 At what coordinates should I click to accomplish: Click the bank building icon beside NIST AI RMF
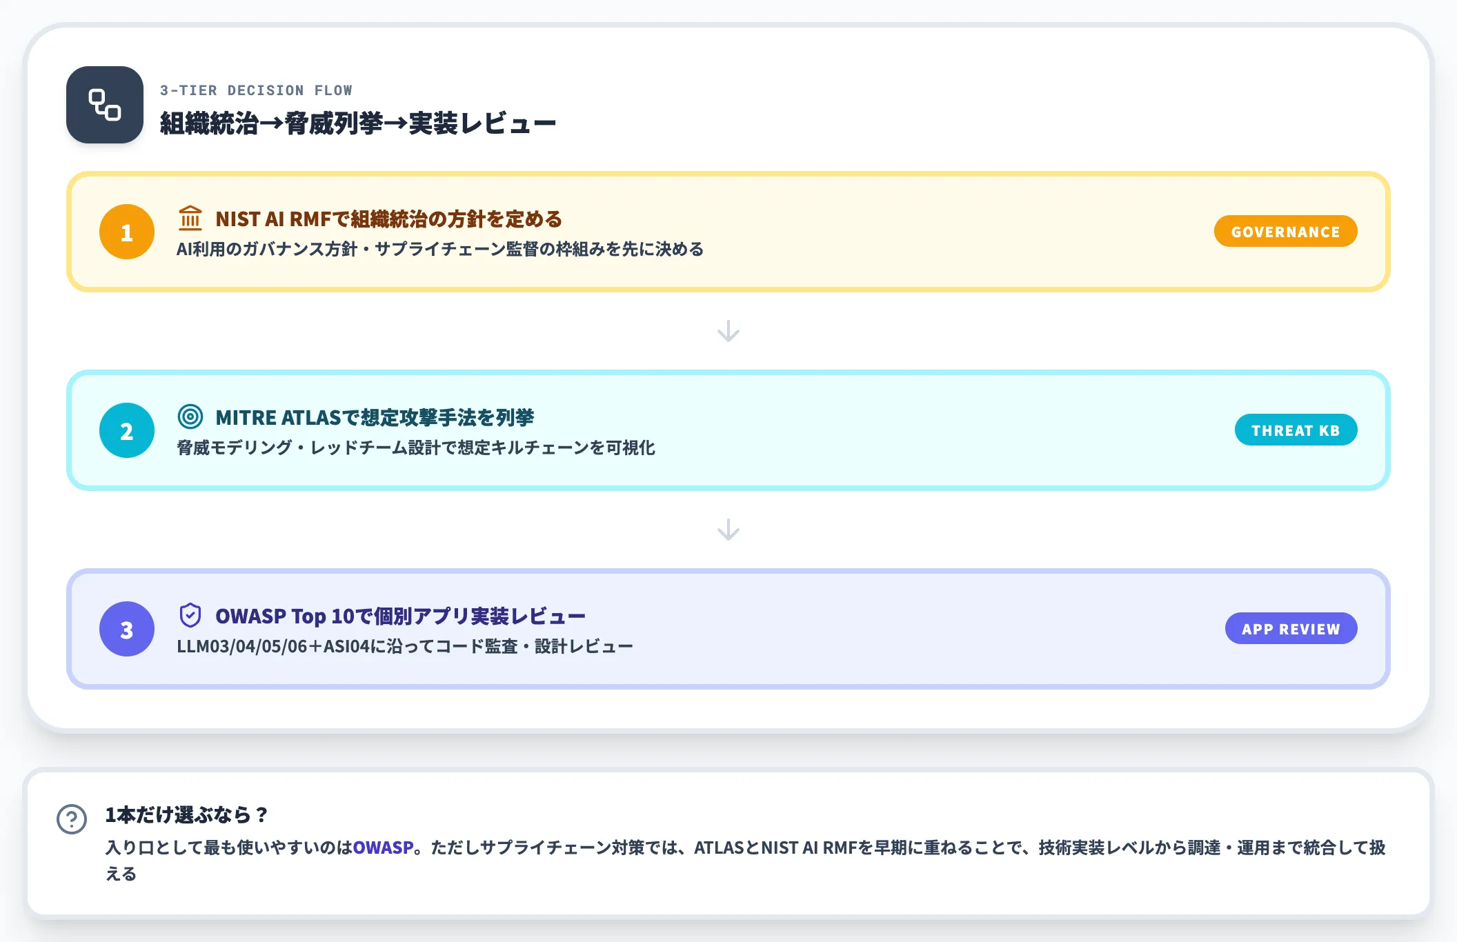tap(190, 219)
